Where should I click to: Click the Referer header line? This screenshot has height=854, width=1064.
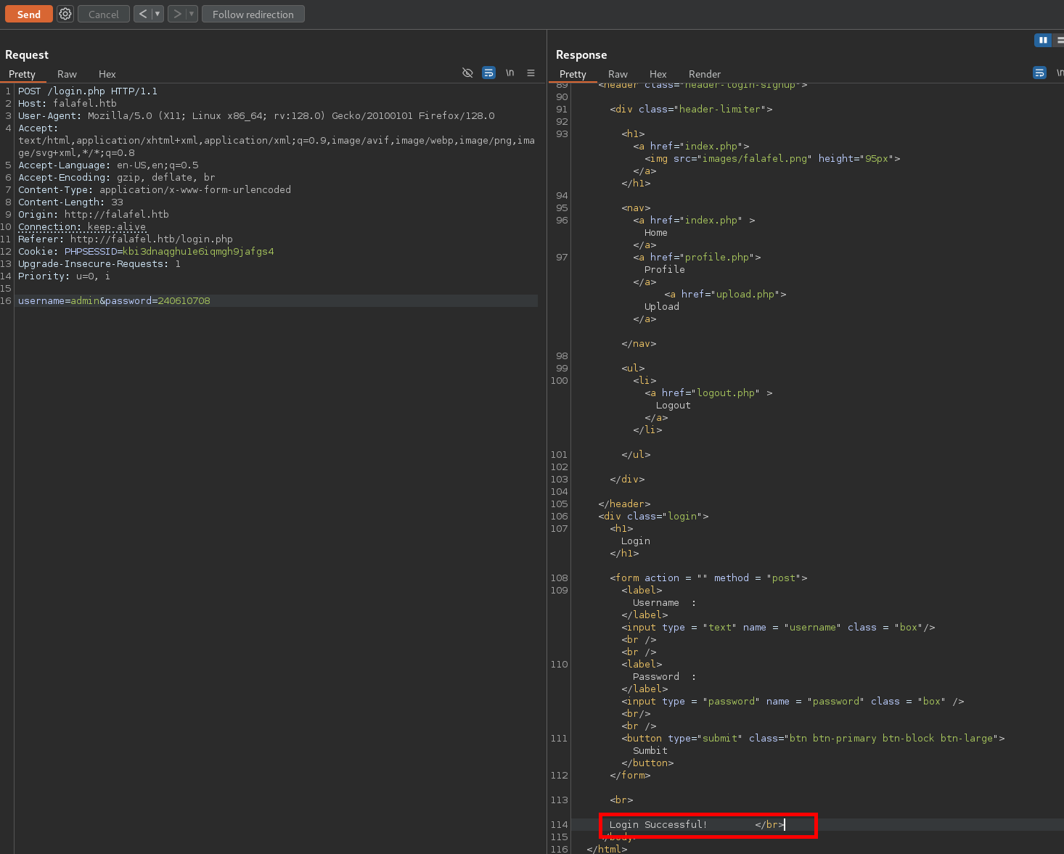(126, 239)
